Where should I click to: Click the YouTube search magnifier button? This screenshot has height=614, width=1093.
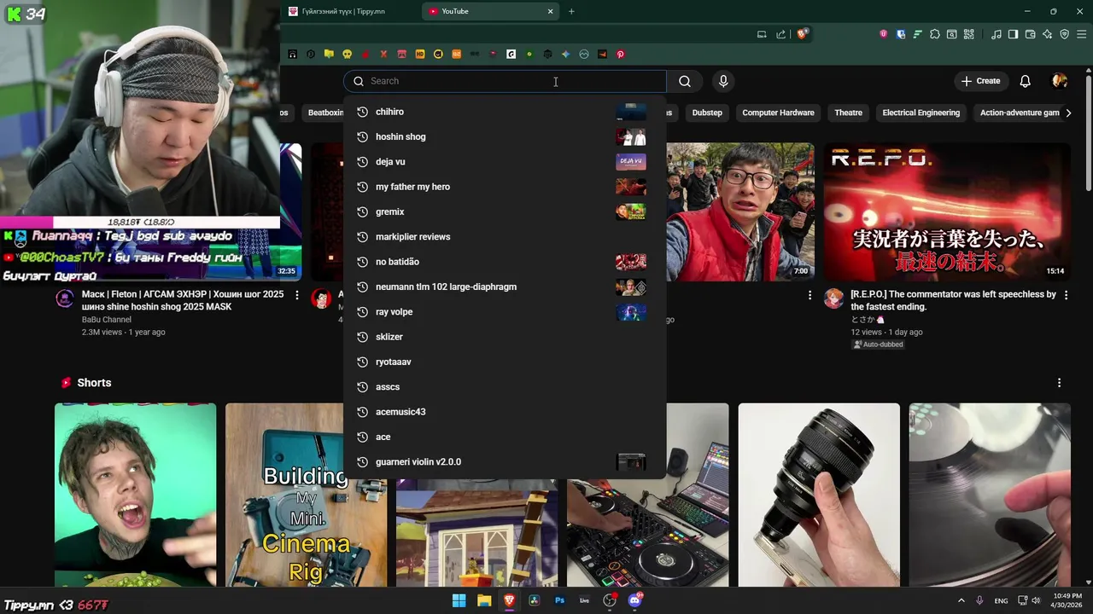click(x=685, y=81)
